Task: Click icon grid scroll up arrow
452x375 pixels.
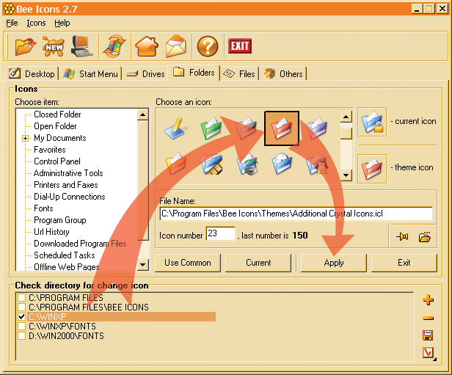Action: click(346, 117)
